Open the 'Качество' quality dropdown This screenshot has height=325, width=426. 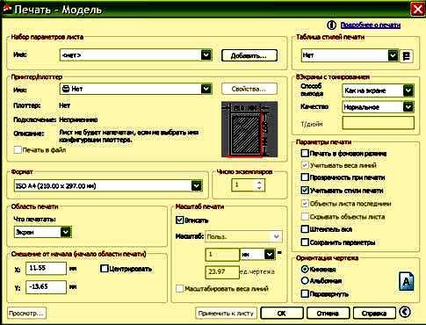point(408,107)
